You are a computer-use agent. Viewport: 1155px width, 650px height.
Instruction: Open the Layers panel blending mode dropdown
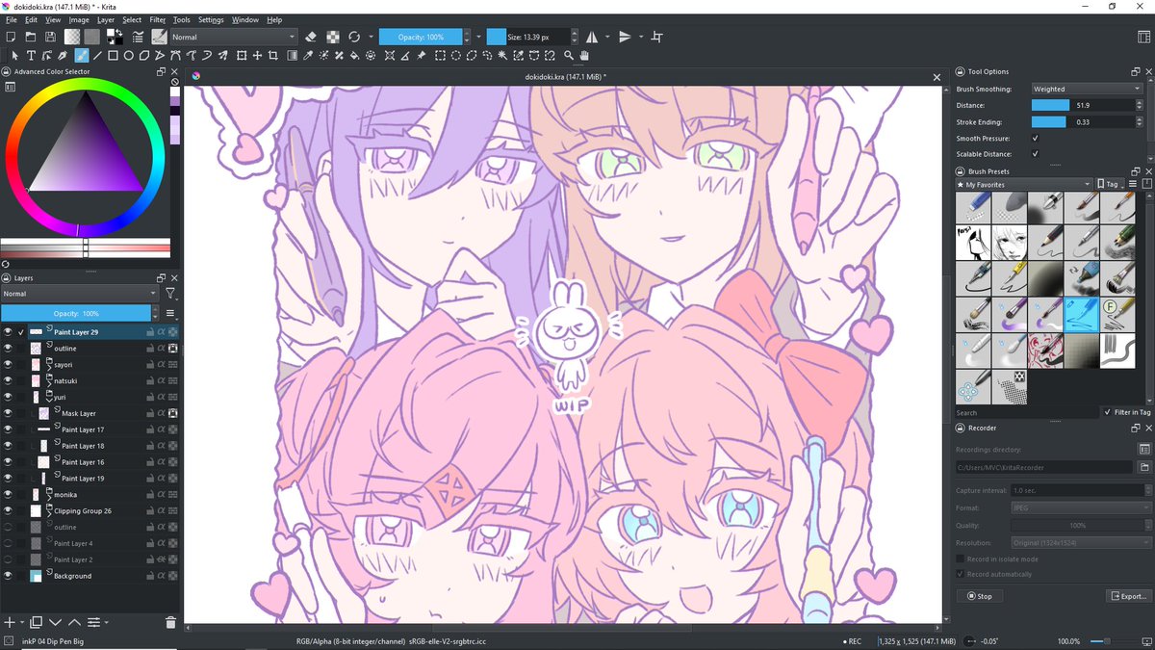(x=79, y=293)
